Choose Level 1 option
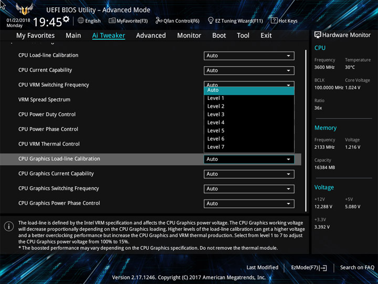The width and height of the screenshot is (378, 284). coord(249,98)
